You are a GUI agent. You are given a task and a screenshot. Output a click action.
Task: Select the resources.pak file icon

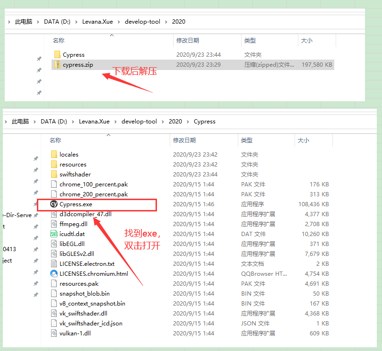pyautogui.click(x=54, y=283)
